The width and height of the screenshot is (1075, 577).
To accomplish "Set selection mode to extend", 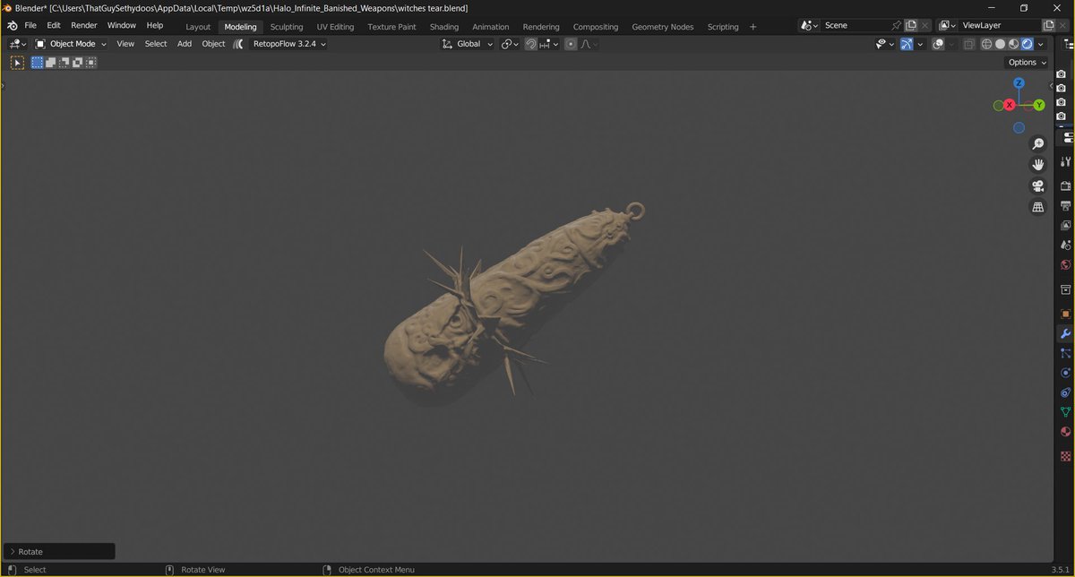I will pos(50,63).
